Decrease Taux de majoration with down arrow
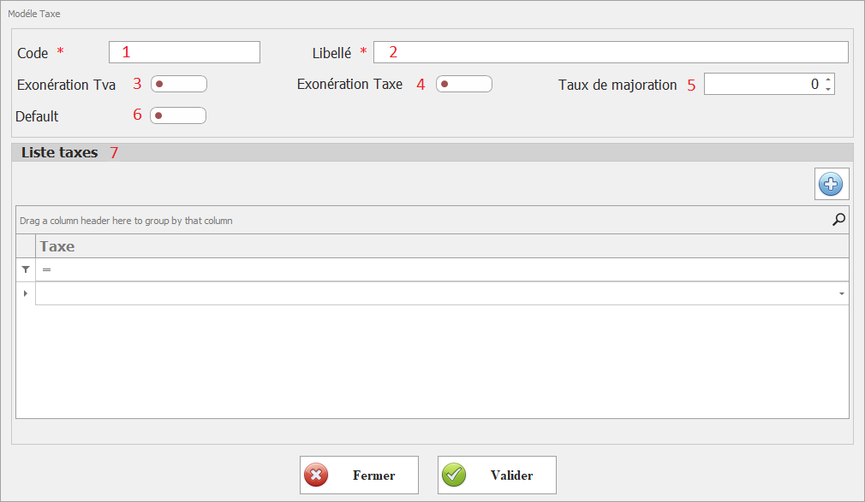The height and width of the screenshot is (502, 865). [x=827, y=89]
